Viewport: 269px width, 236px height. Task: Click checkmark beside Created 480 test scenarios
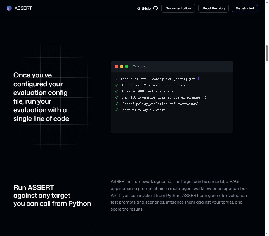[117, 91]
